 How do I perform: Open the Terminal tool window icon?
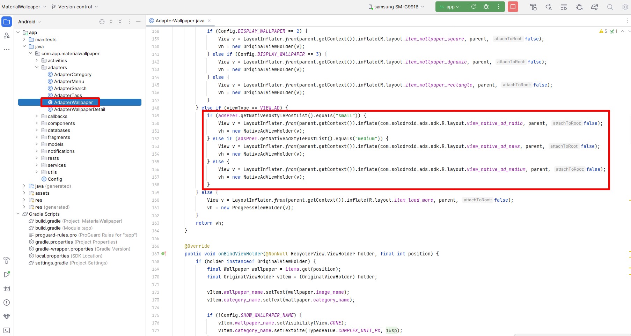(7, 330)
